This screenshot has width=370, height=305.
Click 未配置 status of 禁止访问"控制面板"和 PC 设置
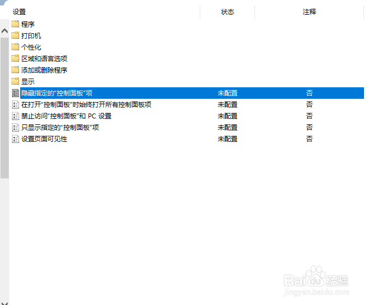coord(228,116)
